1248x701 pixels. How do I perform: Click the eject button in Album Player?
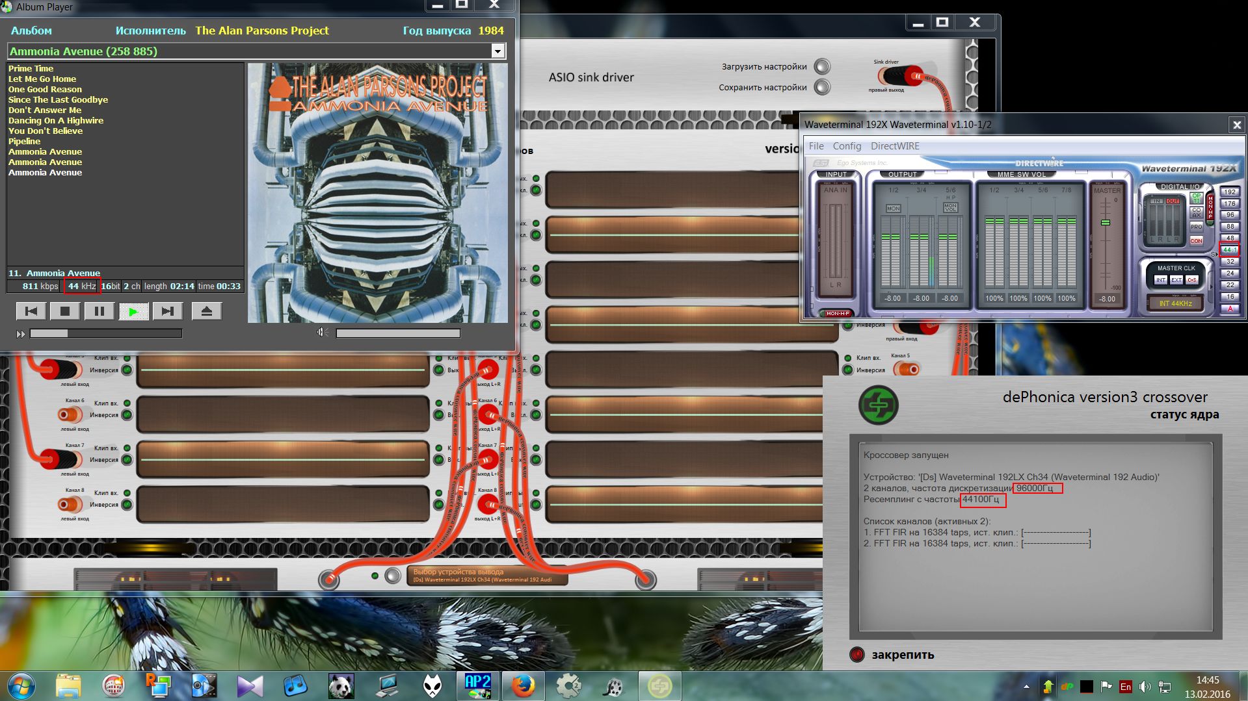pyautogui.click(x=206, y=312)
